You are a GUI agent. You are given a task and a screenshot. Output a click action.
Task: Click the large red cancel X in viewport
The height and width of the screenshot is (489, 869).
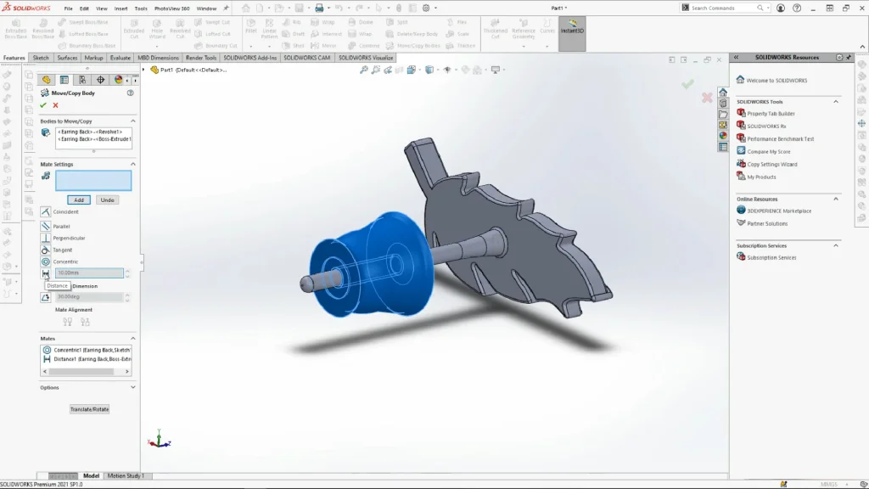point(707,98)
